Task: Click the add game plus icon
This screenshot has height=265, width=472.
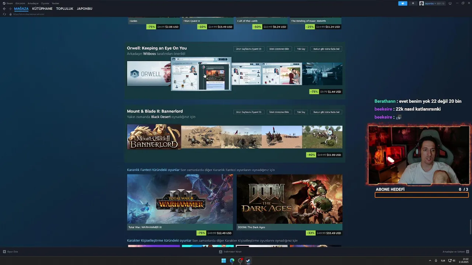Action: coord(4,252)
